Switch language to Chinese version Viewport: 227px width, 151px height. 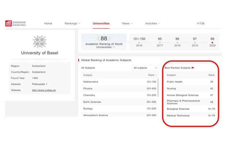click(200, 23)
